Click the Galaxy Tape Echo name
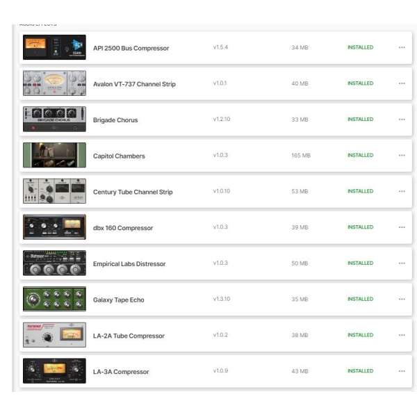This screenshot has height=417, width=417. click(x=119, y=300)
